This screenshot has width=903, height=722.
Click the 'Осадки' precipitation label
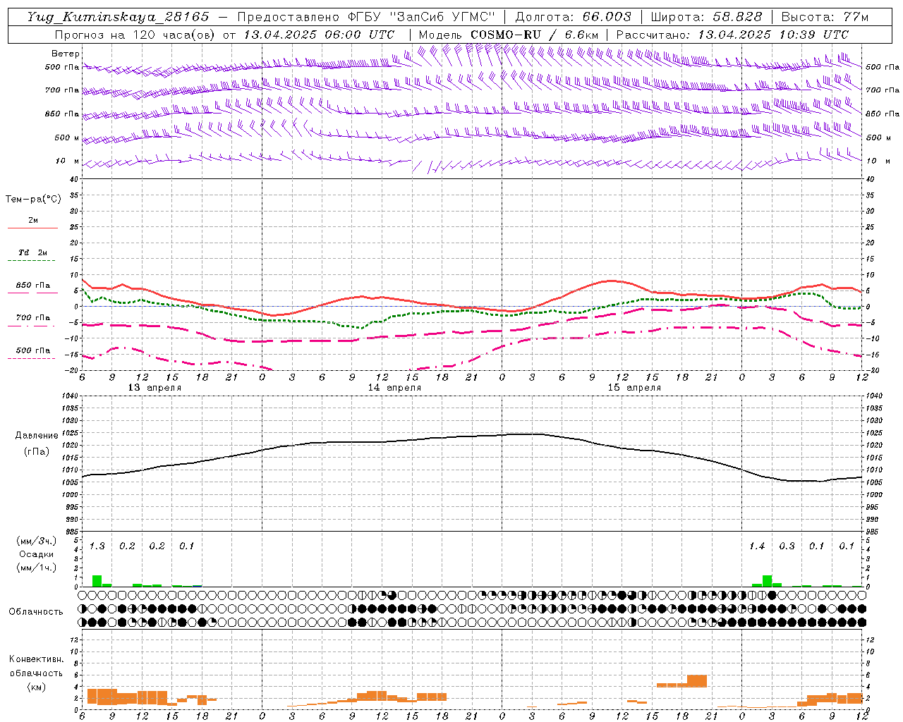pyautogui.click(x=37, y=554)
